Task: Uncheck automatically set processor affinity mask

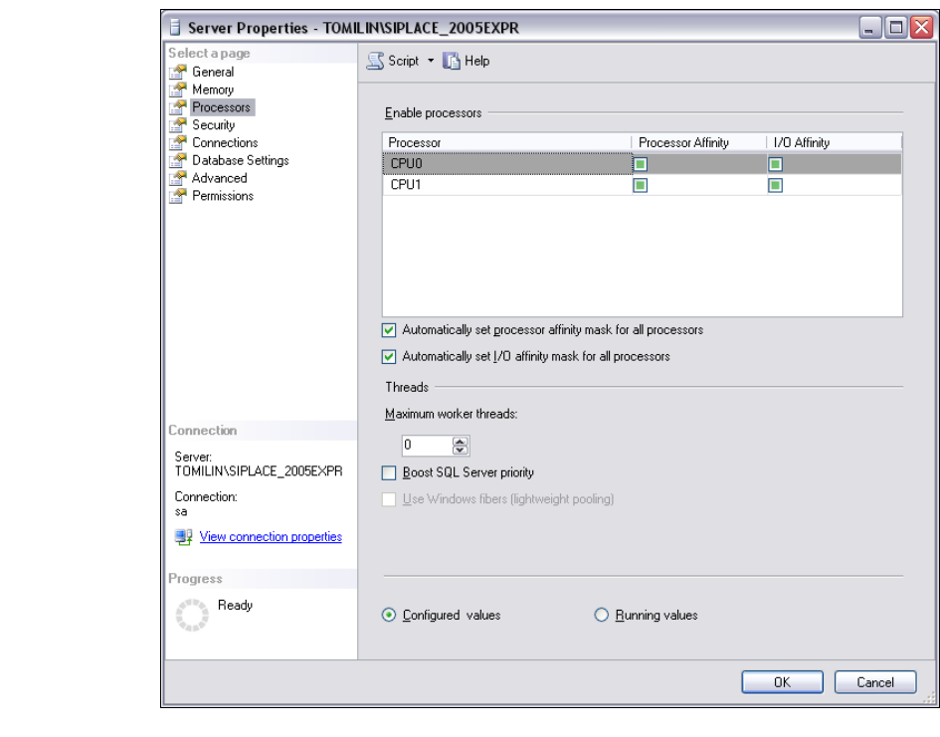Action: coord(389,330)
